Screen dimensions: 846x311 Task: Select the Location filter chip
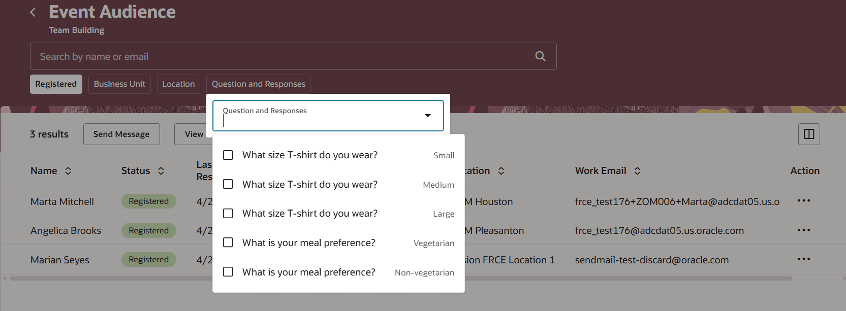178,84
